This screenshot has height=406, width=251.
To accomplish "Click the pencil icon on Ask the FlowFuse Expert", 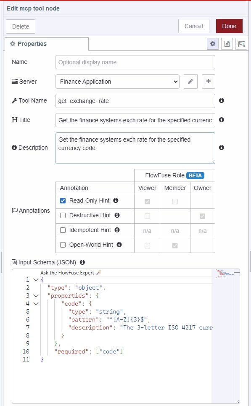I will (98, 272).
